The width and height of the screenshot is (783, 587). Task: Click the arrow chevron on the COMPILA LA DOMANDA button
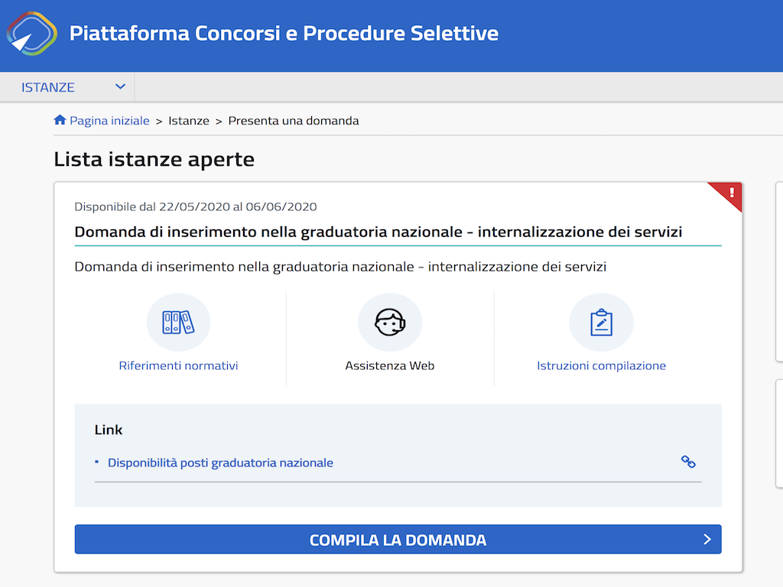pos(707,540)
